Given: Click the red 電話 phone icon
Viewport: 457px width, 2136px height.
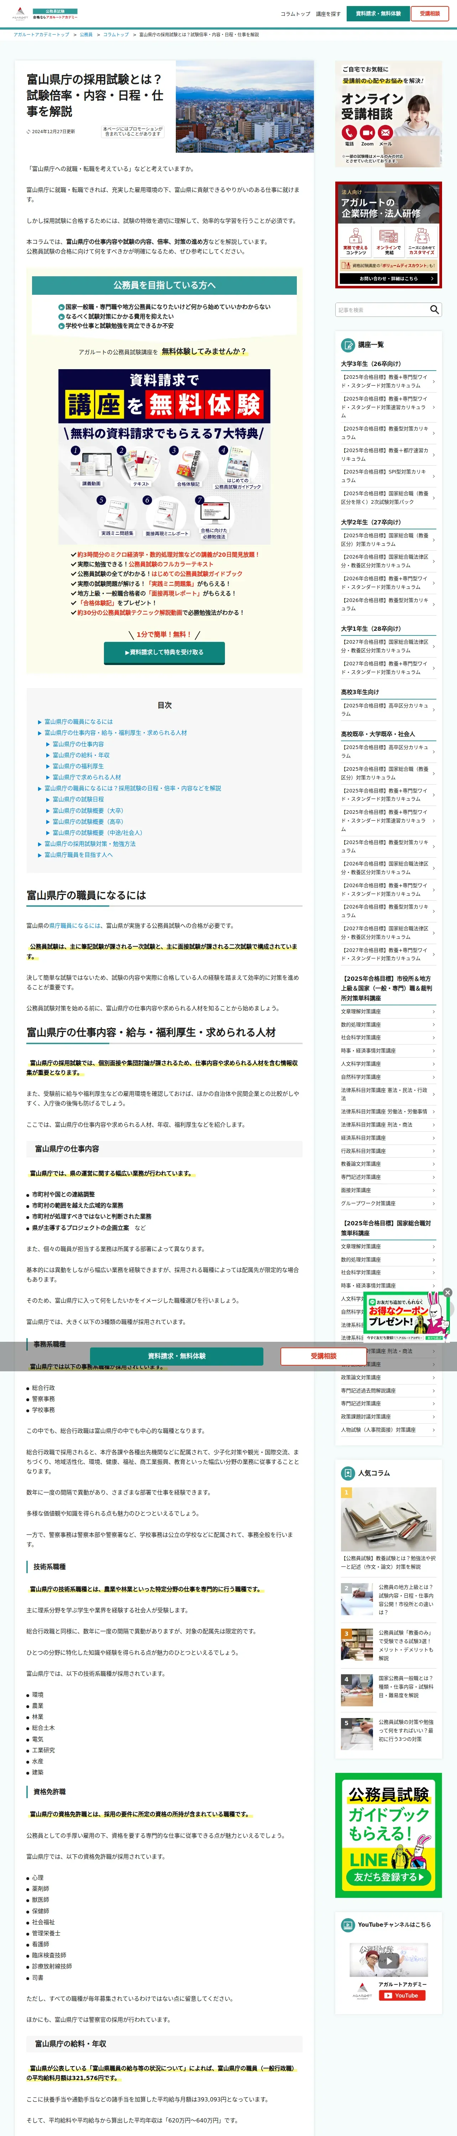Looking at the screenshot, I should (x=349, y=133).
